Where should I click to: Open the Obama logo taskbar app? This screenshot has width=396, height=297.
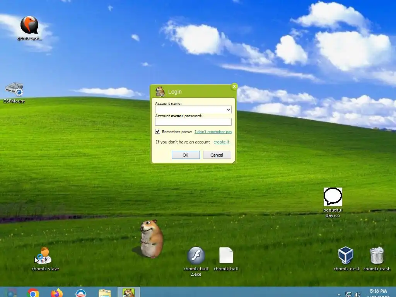click(81, 293)
